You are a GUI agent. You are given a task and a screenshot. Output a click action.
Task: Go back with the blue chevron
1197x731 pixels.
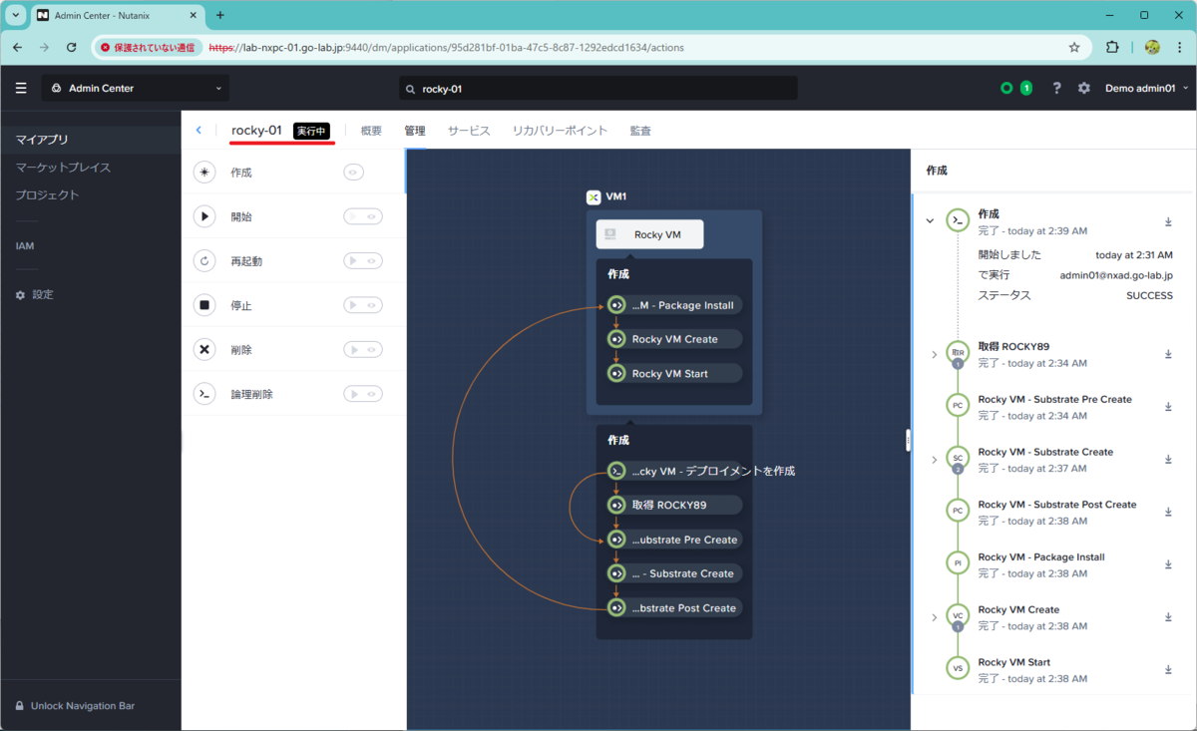(199, 131)
